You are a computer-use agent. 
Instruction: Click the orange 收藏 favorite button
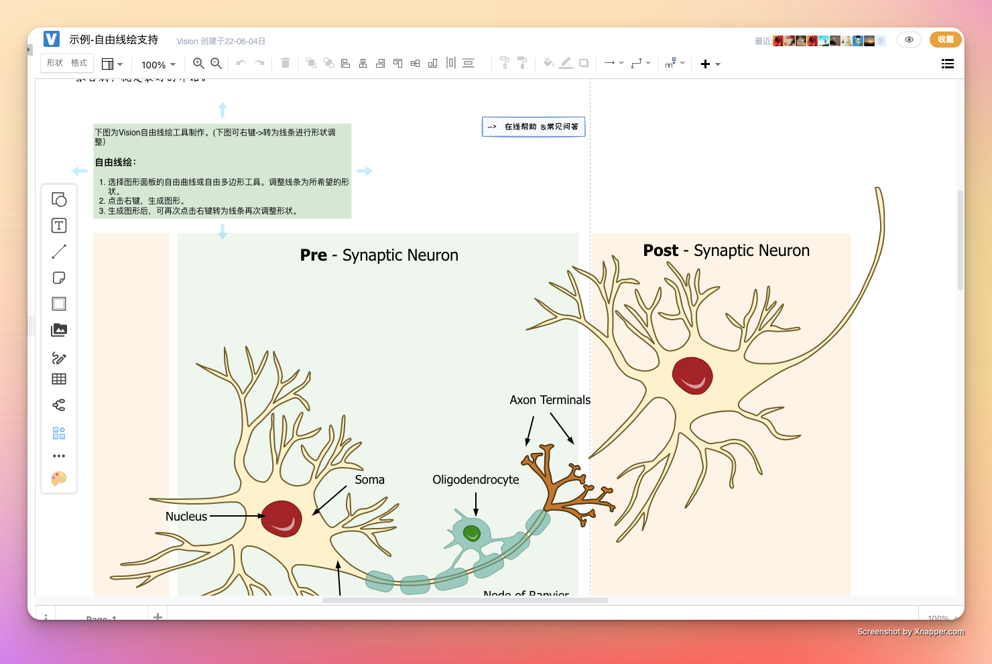pyautogui.click(x=946, y=40)
